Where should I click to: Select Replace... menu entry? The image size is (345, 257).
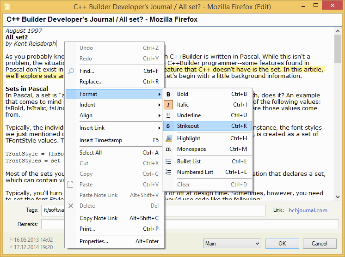pos(115,82)
